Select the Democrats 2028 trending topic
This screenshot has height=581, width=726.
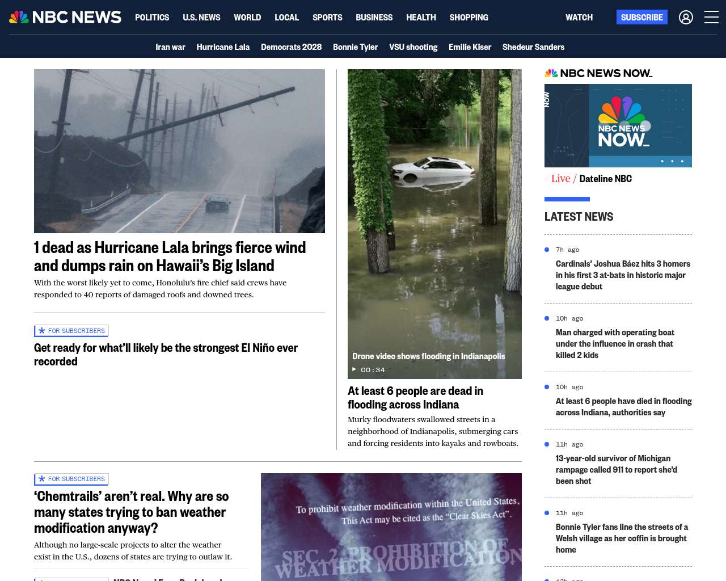coord(291,47)
